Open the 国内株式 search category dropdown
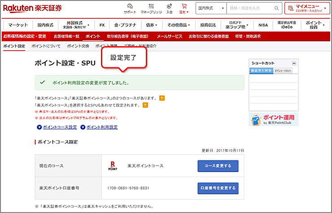Image resolution: width=332 pixels, height=213 pixels. (211, 8)
